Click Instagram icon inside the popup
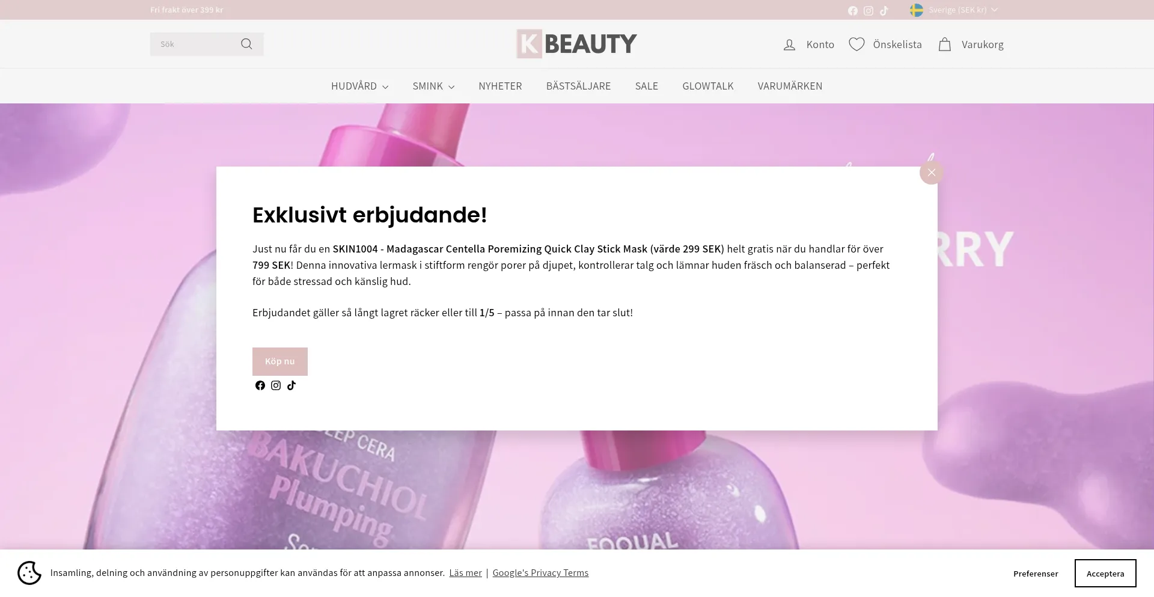The image size is (1154, 597). pos(276,385)
